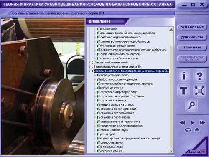
Task: Open the 'Термины' glossary button
Action: click(192, 48)
